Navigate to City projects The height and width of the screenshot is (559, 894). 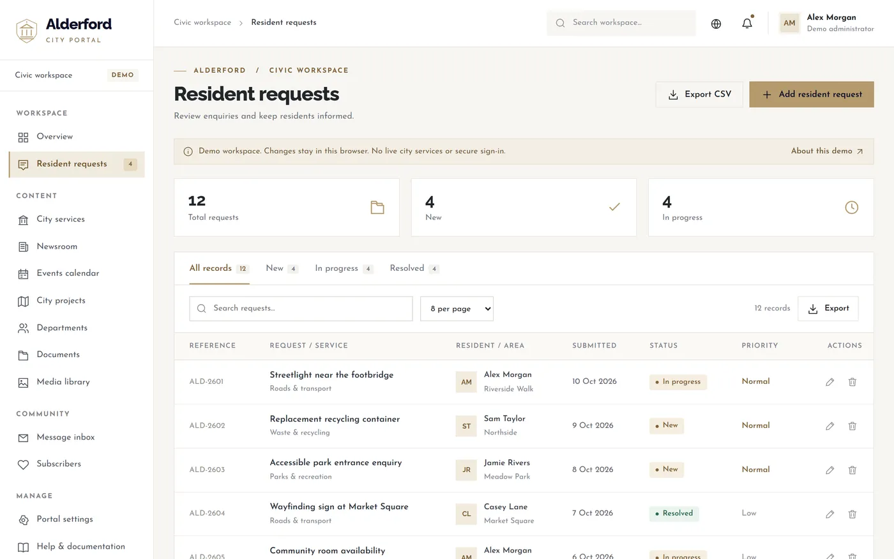(77, 301)
